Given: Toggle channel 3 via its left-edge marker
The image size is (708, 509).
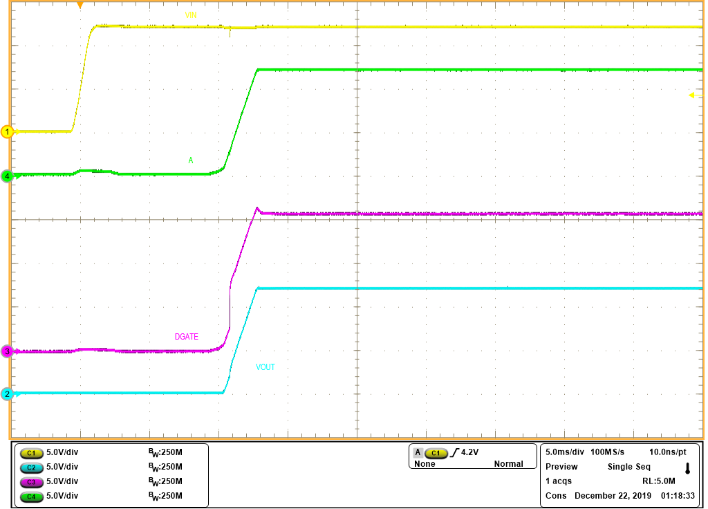Looking at the screenshot, I should (x=7, y=351).
